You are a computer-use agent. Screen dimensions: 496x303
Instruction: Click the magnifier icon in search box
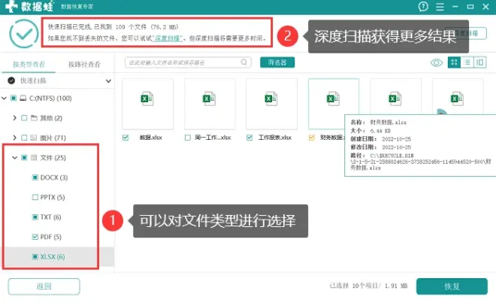(244, 62)
